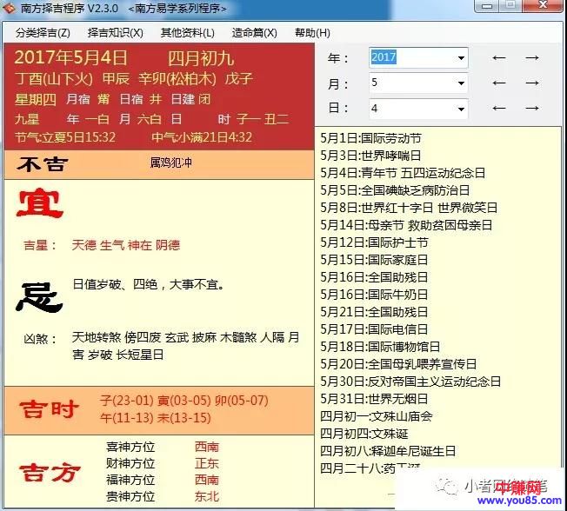Open the 帮助(H) menu
Image resolution: width=567 pixels, height=511 pixels.
[312, 33]
